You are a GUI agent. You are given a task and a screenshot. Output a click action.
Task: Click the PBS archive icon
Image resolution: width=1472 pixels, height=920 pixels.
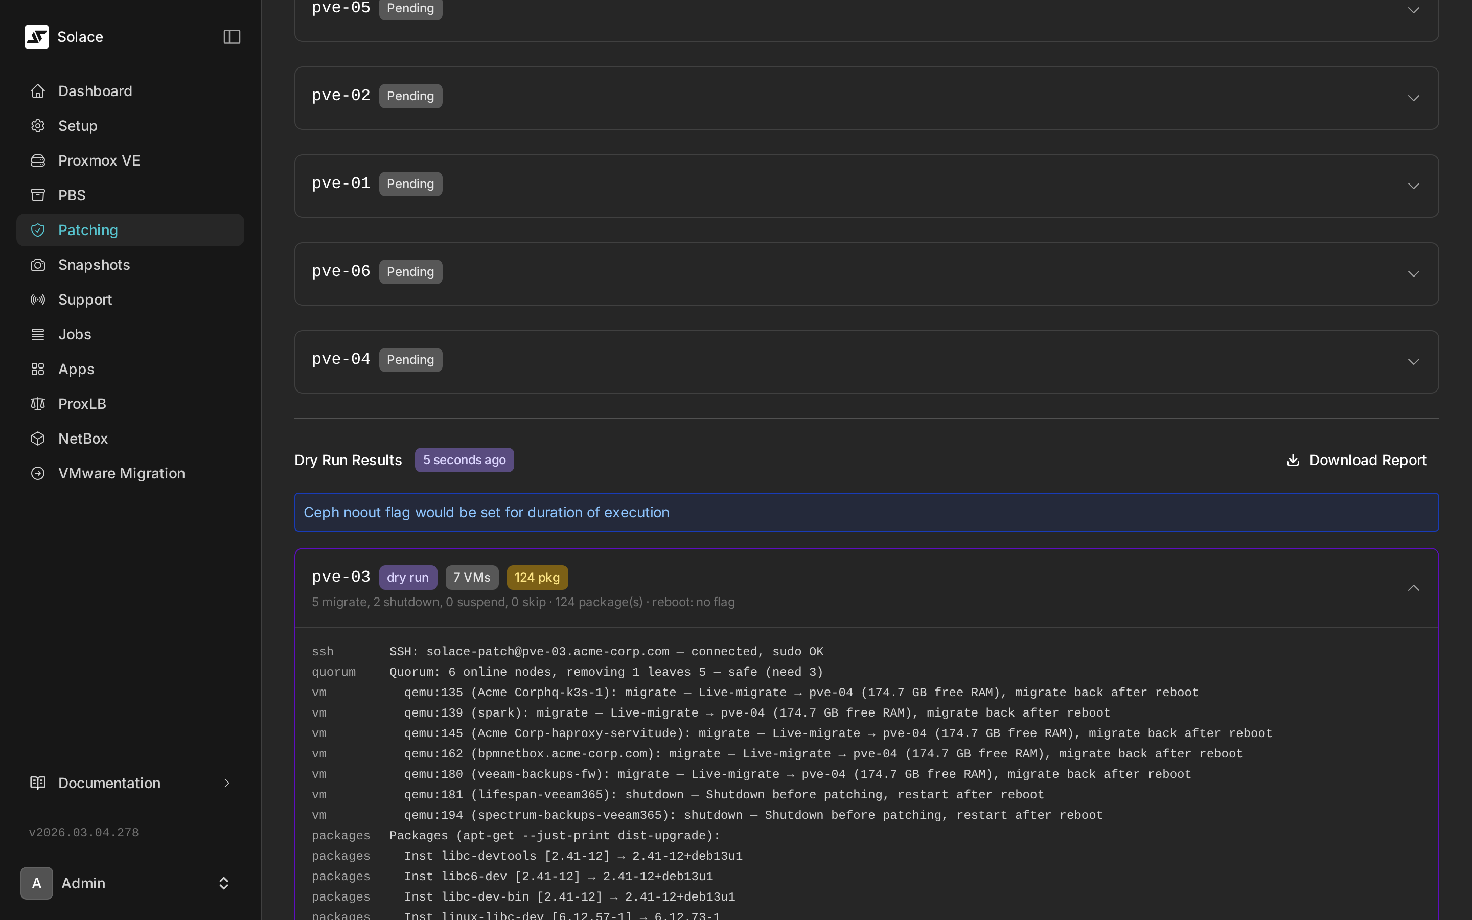click(38, 195)
